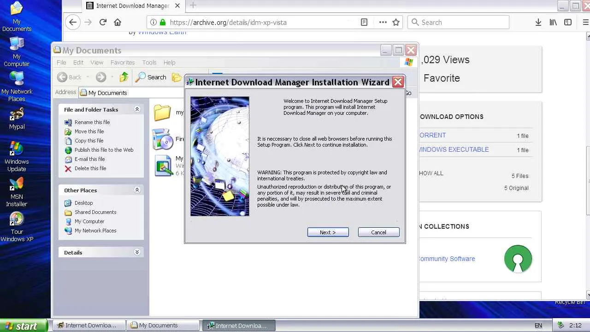Click Back in My Documents toolbar
The width and height of the screenshot is (590, 332).
pos(70,77)
